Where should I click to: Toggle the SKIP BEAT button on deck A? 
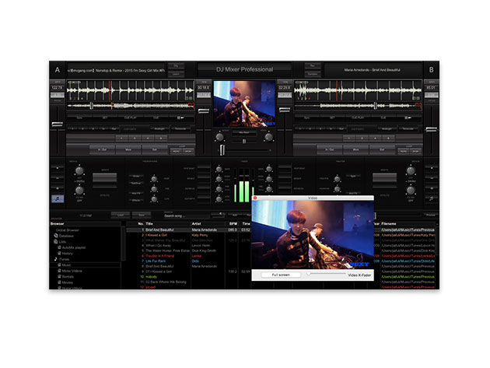204,169
